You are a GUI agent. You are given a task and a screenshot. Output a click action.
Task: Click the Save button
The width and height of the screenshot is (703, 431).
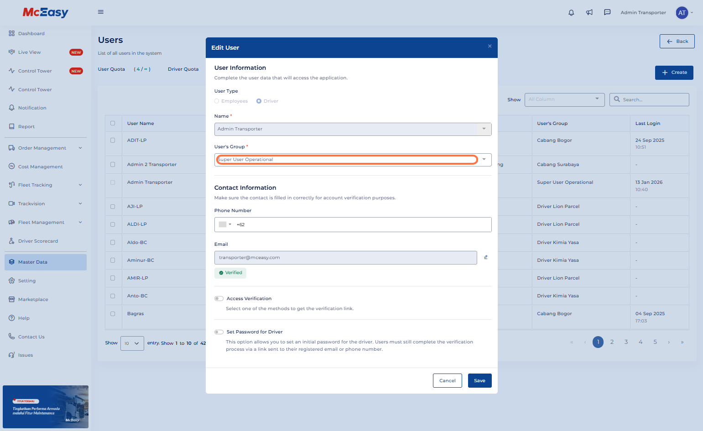click(479, 381)
